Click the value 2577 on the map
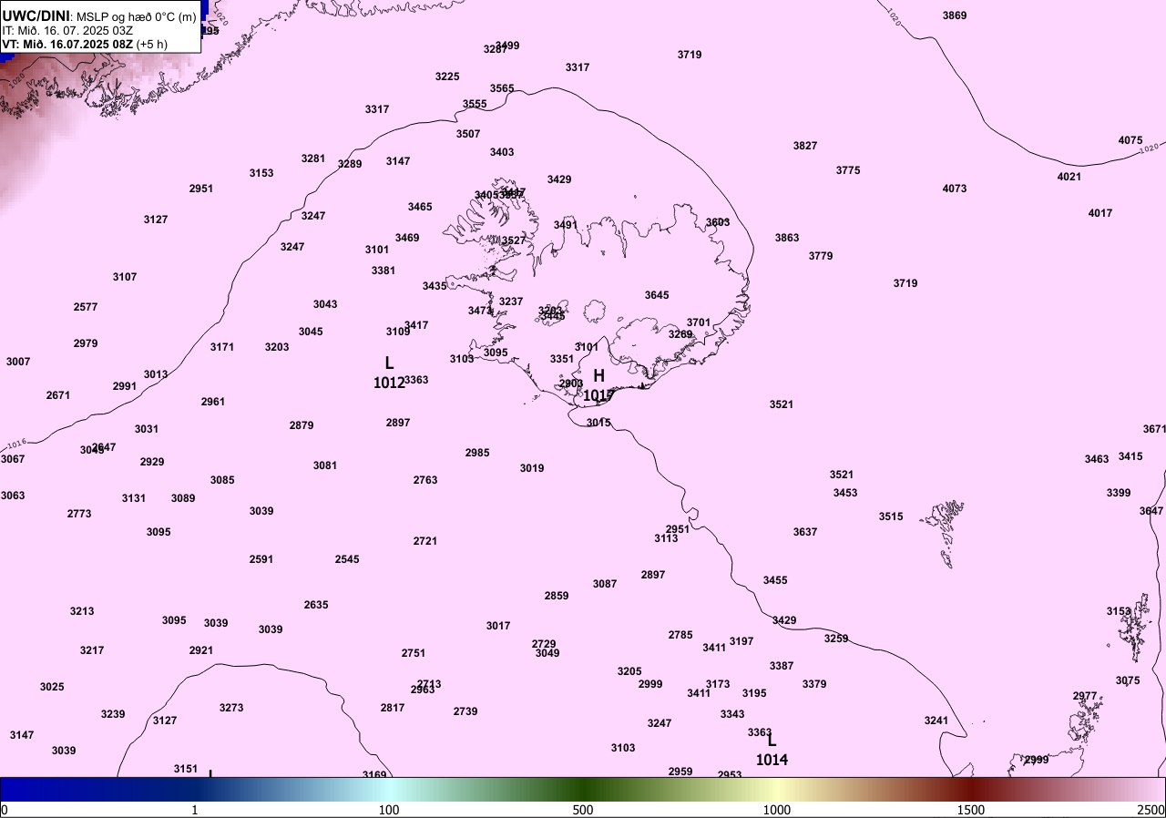Image resolution: width=1166 pixels, height=818 pixels. tap(86, 307)
